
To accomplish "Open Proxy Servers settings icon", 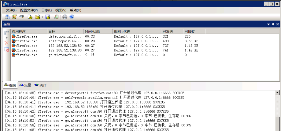I will 8,17.
